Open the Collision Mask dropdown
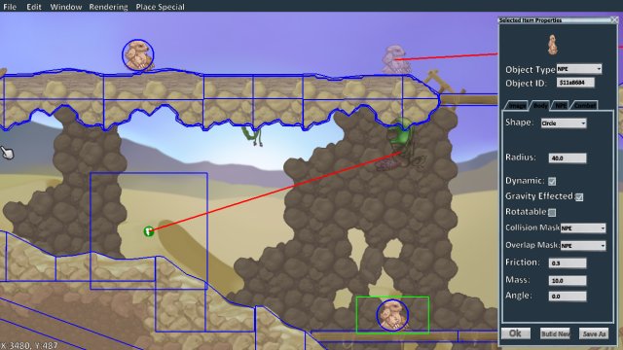Viewport: 623px width, 350px height. [x=583, y=228]
